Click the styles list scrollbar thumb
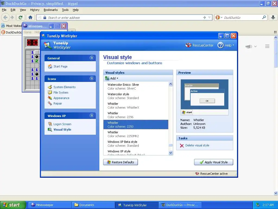 tap(170, 145)
